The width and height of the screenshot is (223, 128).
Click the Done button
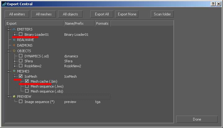click(197, 119)
